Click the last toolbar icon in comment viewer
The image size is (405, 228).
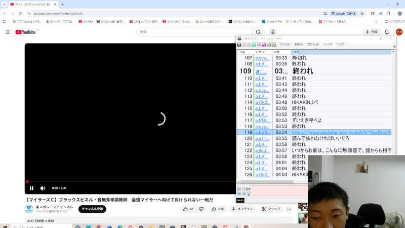click(x=273, y=45)
